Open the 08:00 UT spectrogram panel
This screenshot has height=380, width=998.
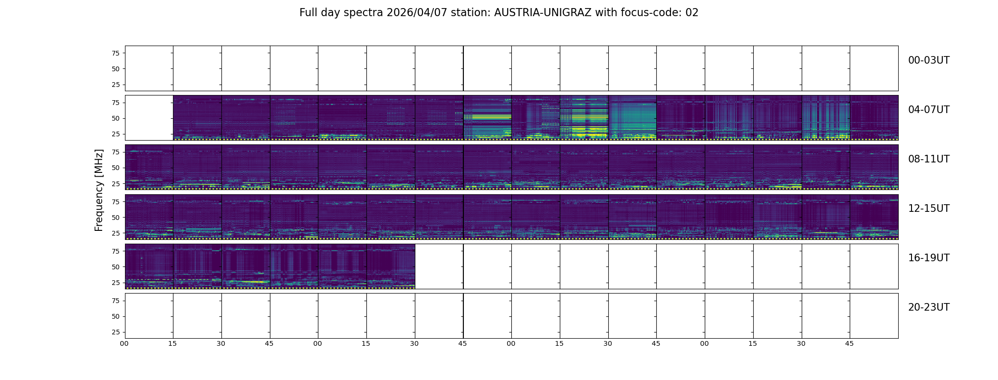point(149,167)
